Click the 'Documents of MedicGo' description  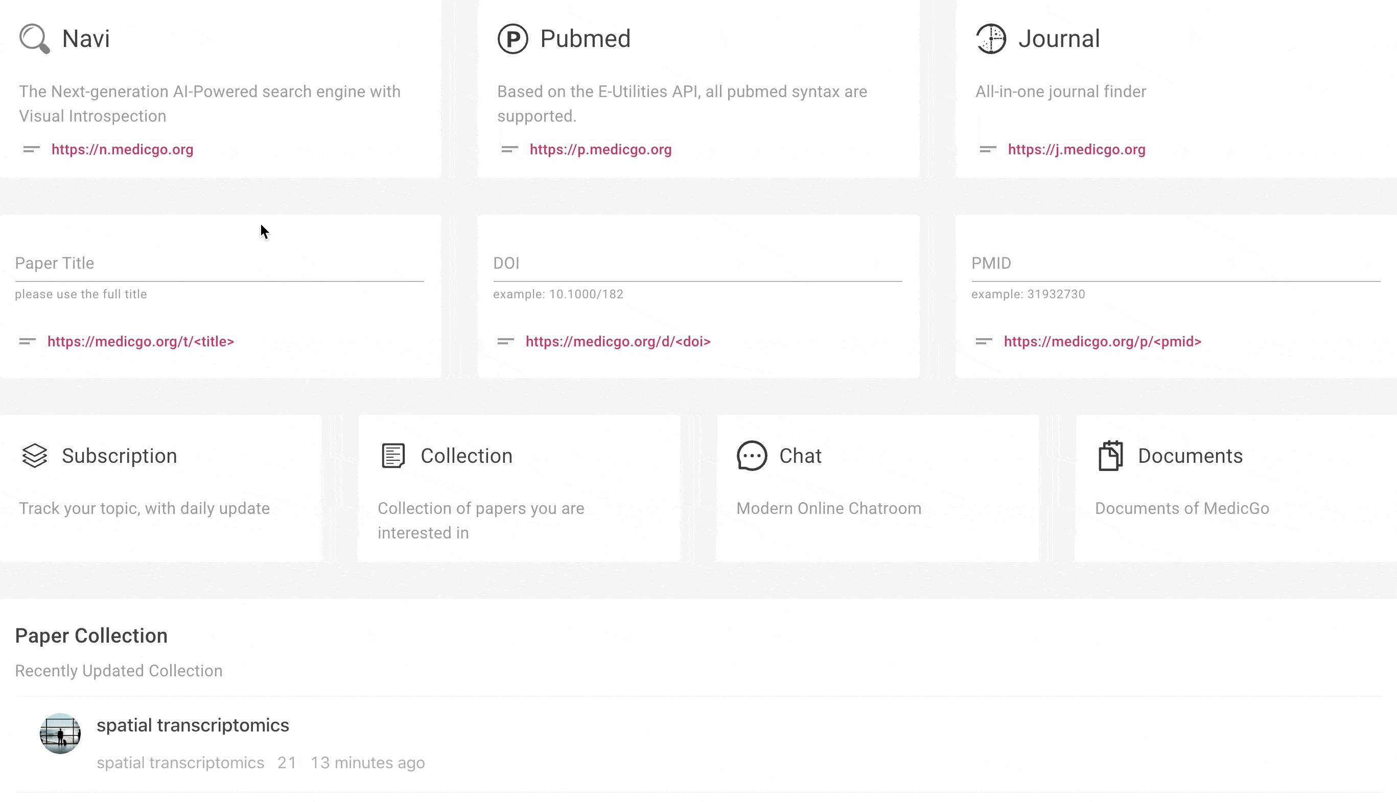click(x=1181, y=508)
